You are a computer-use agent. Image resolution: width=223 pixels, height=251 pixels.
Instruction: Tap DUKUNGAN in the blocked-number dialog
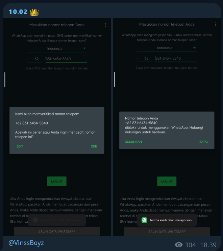133,142
